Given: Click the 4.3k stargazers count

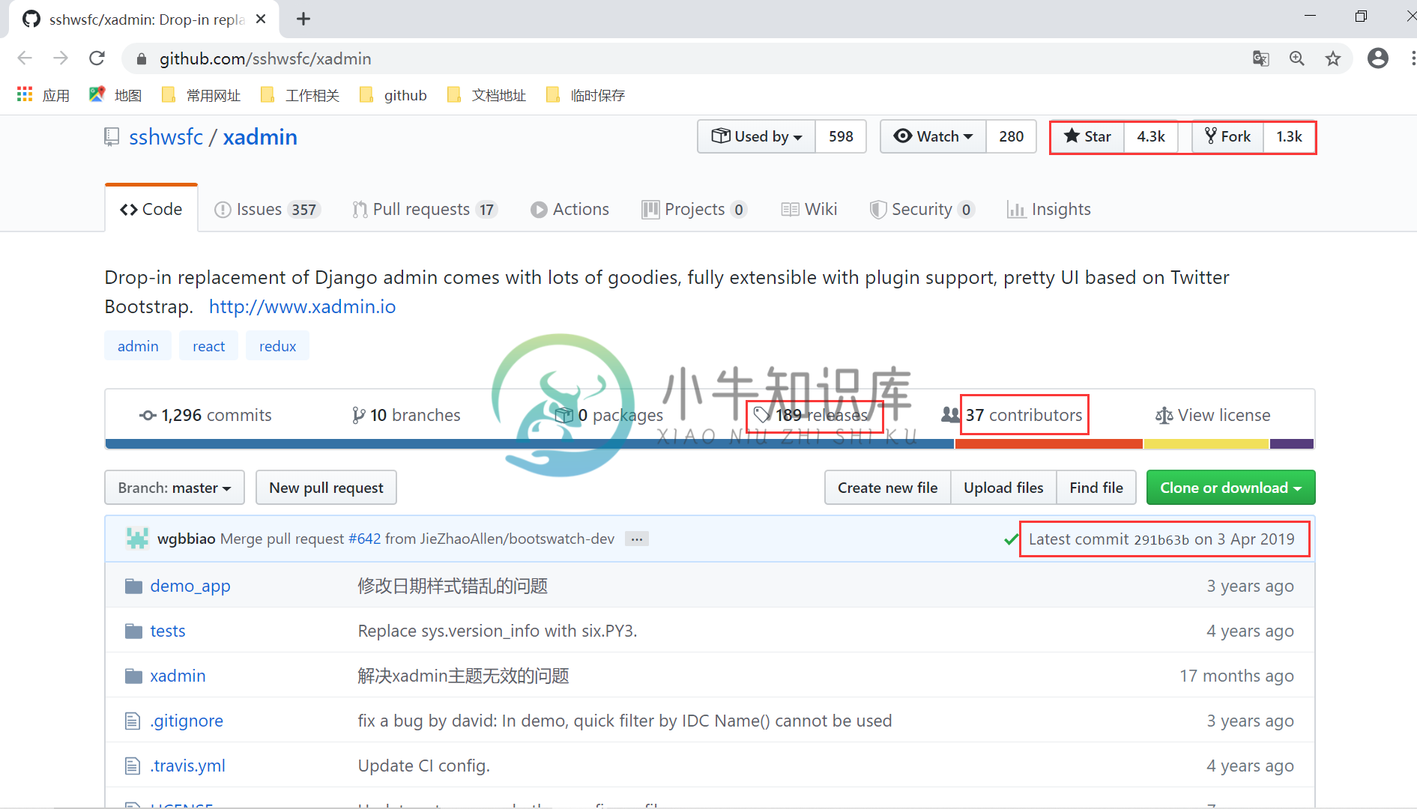Looking at the screenshot, I should click(x=1151, y=136).
